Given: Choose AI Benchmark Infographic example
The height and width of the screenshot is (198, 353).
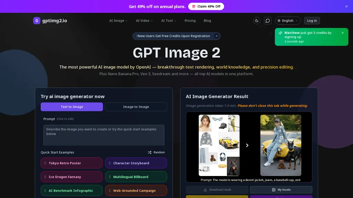Looking at the screenshot, I should click(72, 190).
